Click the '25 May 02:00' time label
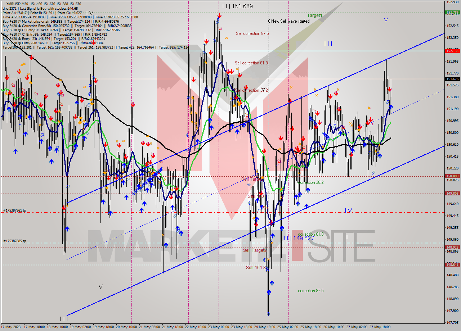 [x=288, y=327]
